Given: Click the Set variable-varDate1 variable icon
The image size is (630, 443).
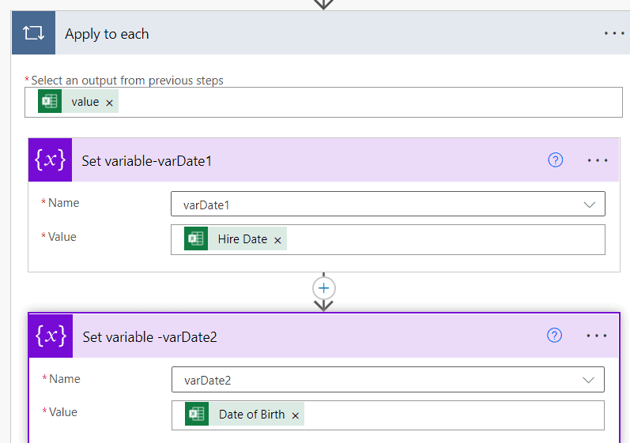Looking at the screenshot, I should [x=51, y=160].
